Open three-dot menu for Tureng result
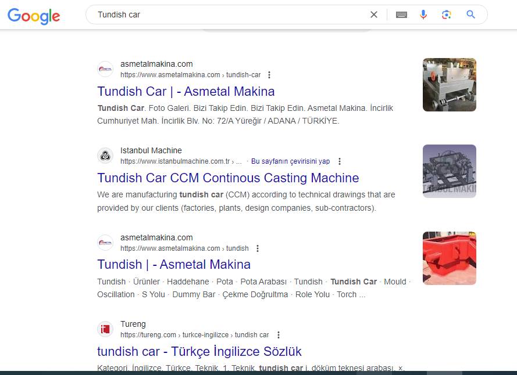 tap(279, 335)
